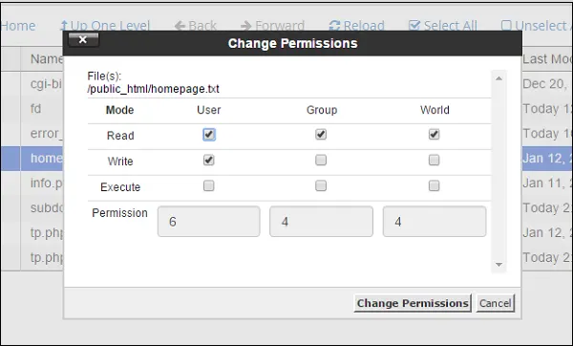Check the User Execute checkbox
The height and width of the screenshot is (346, 573).
click(x=208, y=185)
